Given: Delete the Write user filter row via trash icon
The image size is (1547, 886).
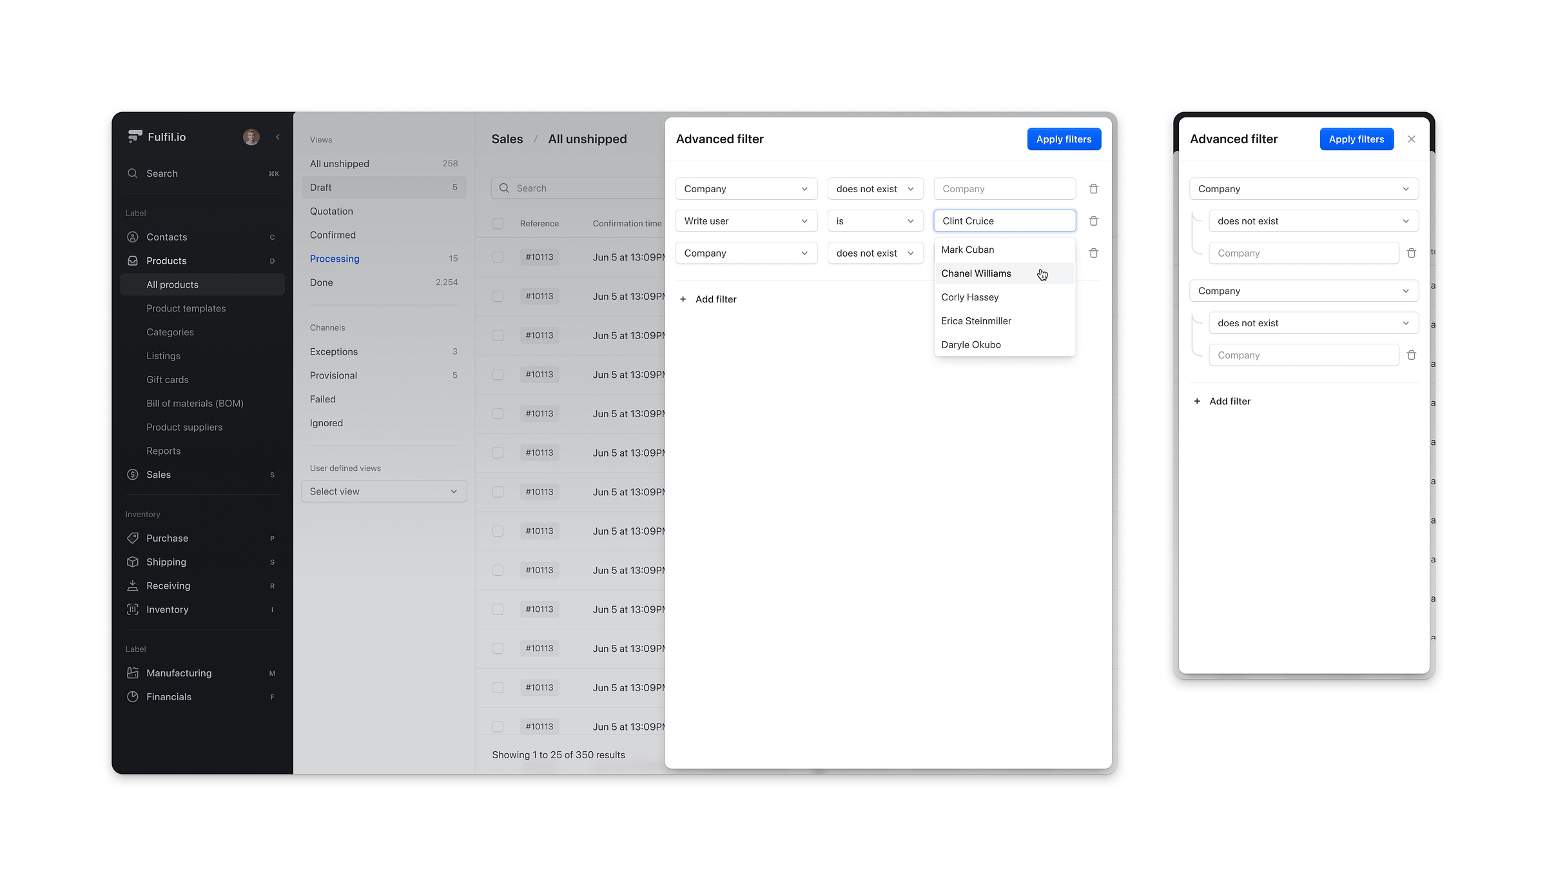Looking at the screenshot, I should tap(1093, 221).
